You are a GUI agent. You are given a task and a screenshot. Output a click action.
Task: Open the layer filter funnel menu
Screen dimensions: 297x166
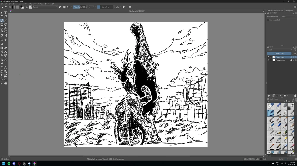pyautogui.click(x=295, y=50)
